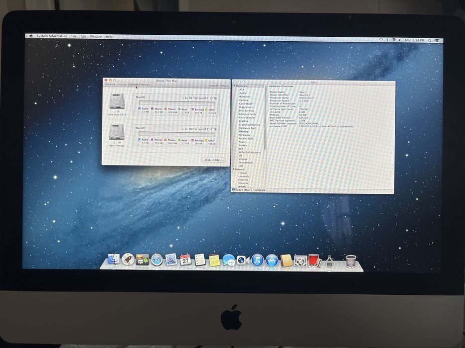Click Bluetooth icon in menu bar

(387, 40)
